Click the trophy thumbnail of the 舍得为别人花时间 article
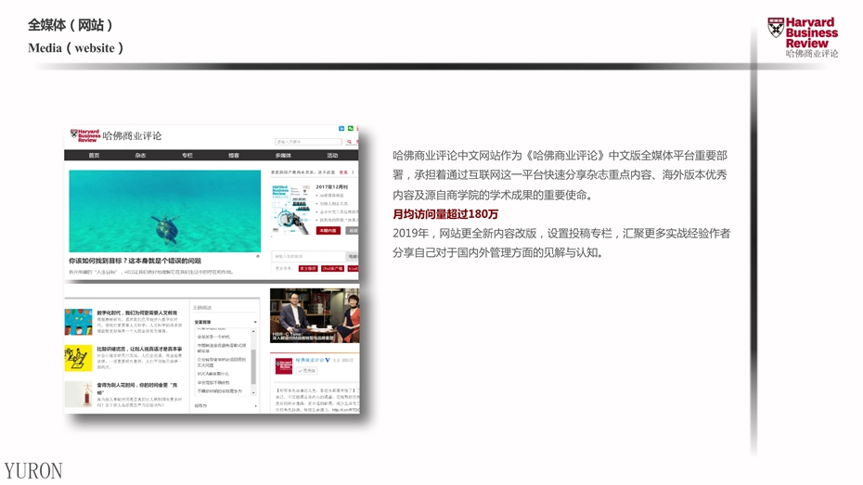 tap(78, 394)
